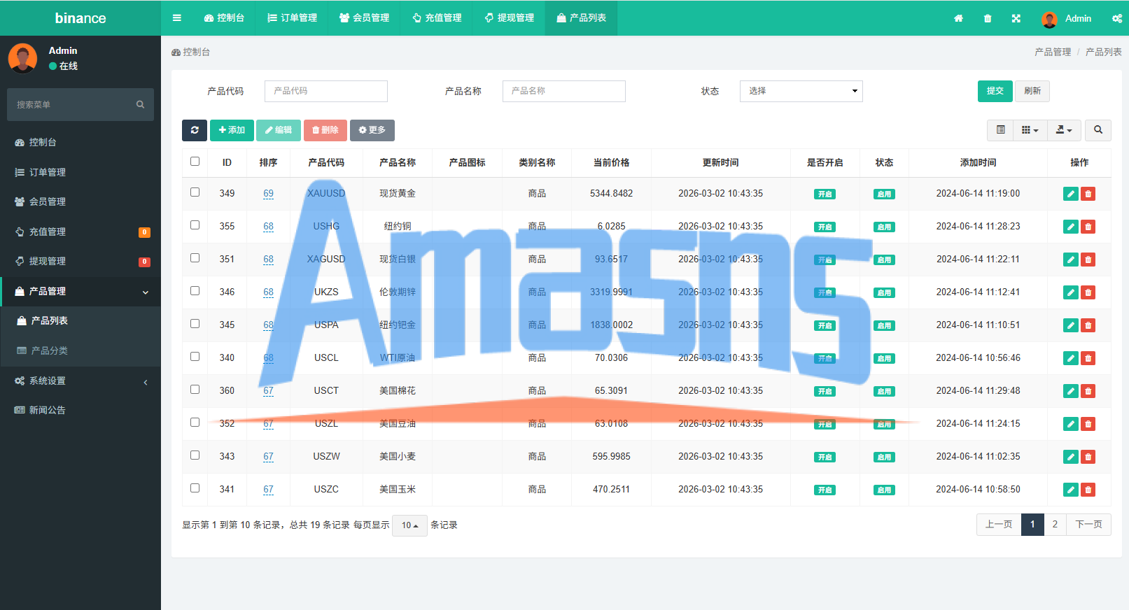Viewport: 1129px width, 610px height.
Task: Tick the select-all checkbox in table header
Action: pos(195,162)
